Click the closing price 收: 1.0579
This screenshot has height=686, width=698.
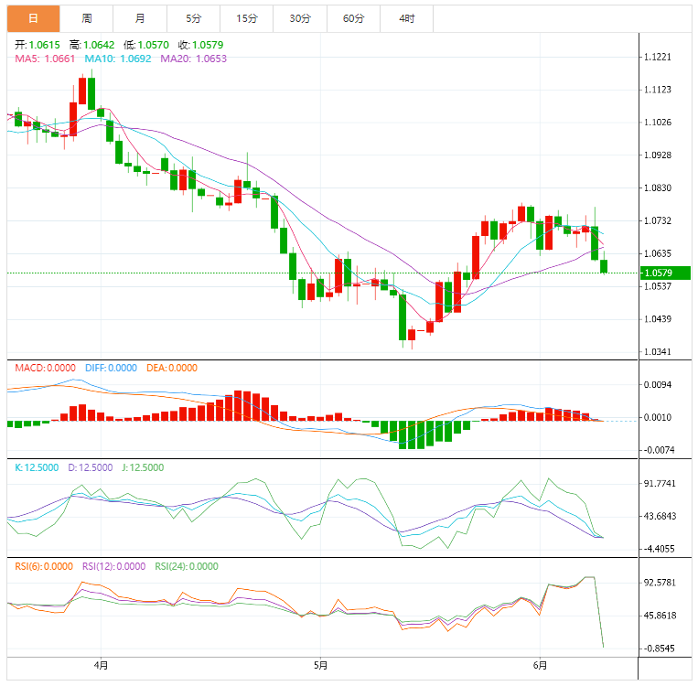(x=200, y=45)
